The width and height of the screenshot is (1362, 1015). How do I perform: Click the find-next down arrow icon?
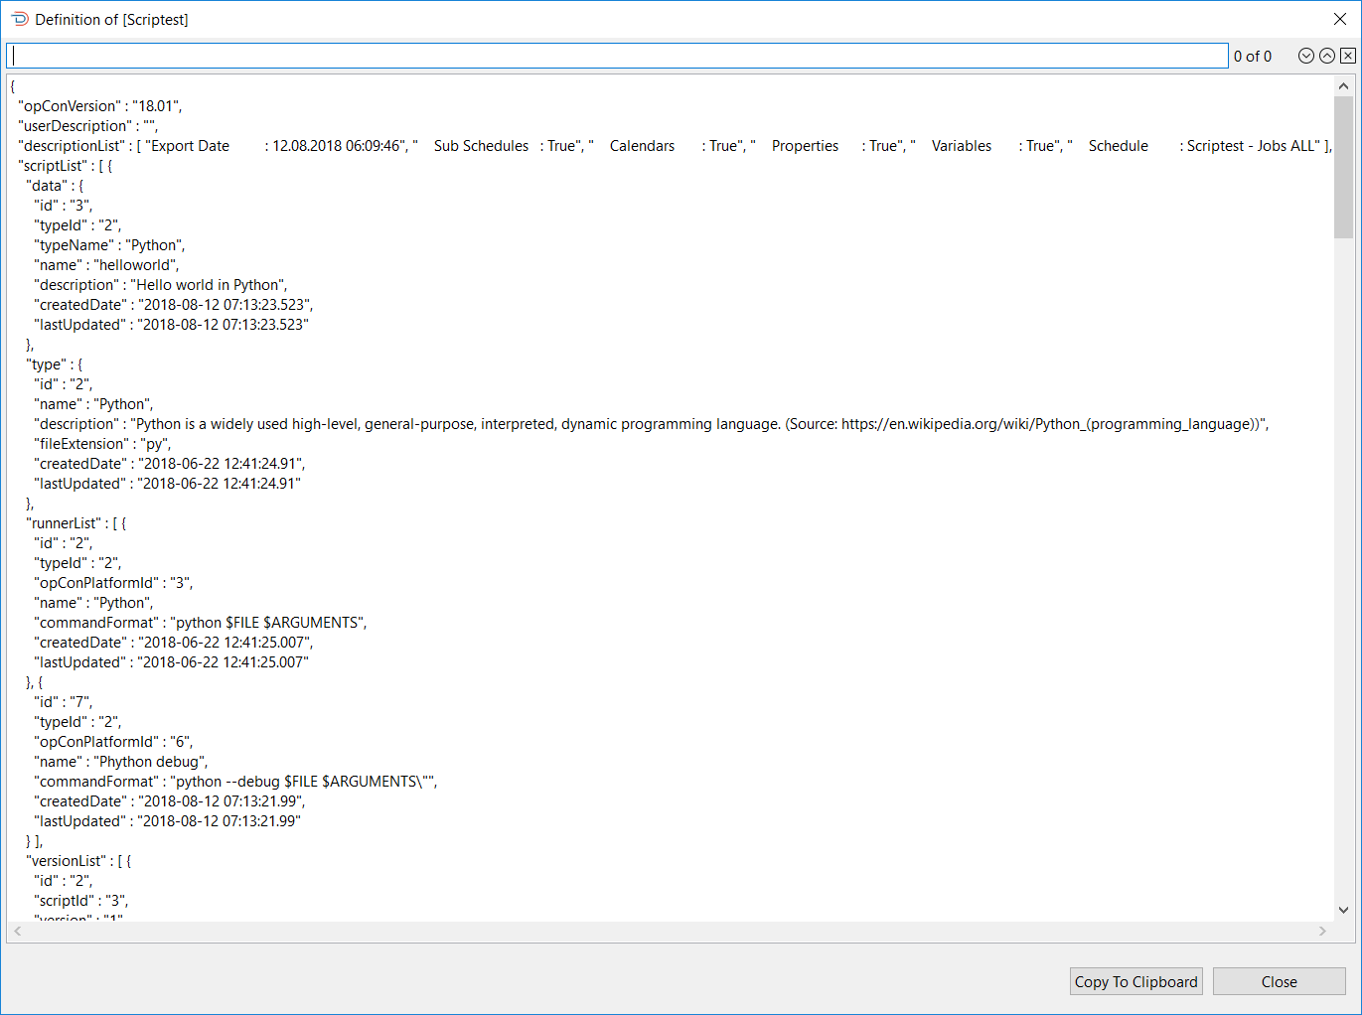[1306, 57]
